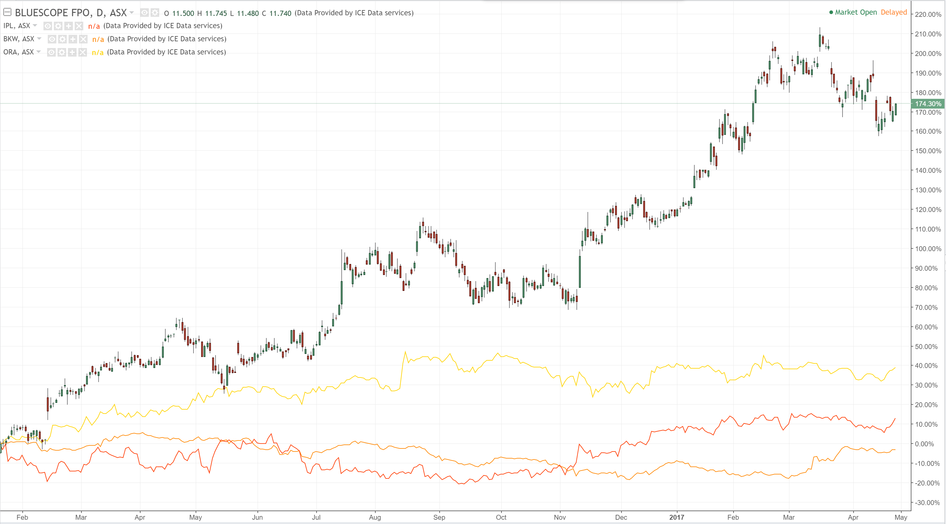This screenshot has width=946, height=524.
Task: Hide the IPL comparison line
Action: tap(48, 26)
